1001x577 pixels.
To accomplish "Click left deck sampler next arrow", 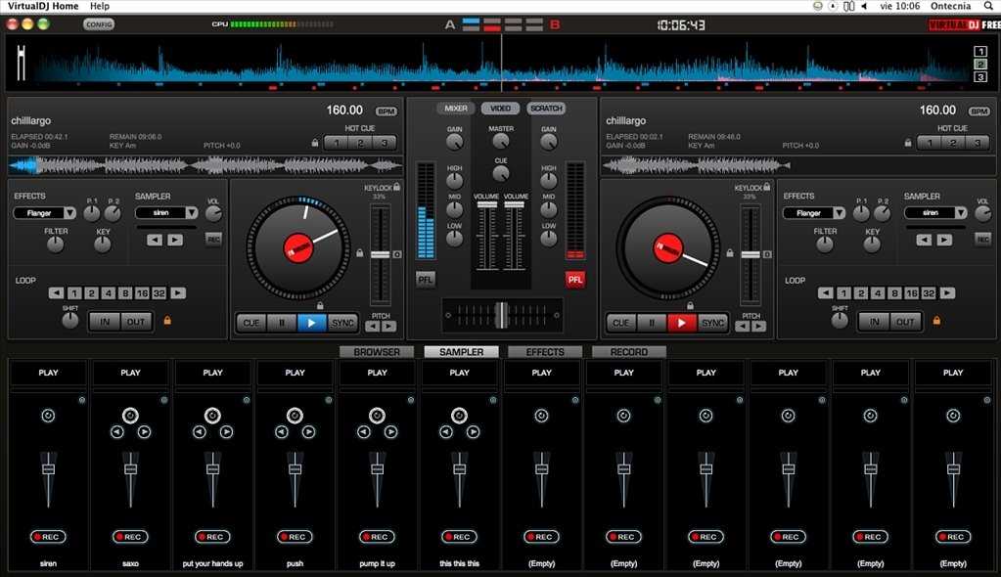I will pos(175,240).
